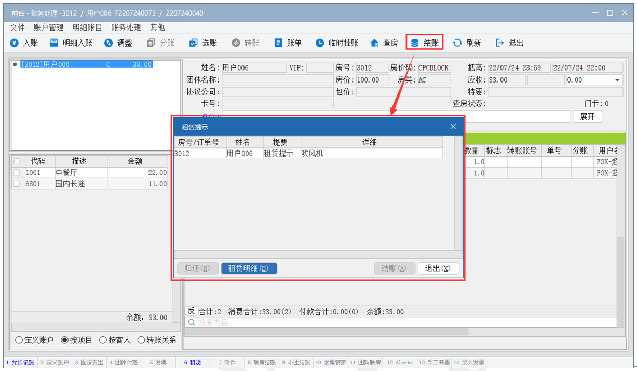Click the 详细 column header in dialog

[372, 142]
